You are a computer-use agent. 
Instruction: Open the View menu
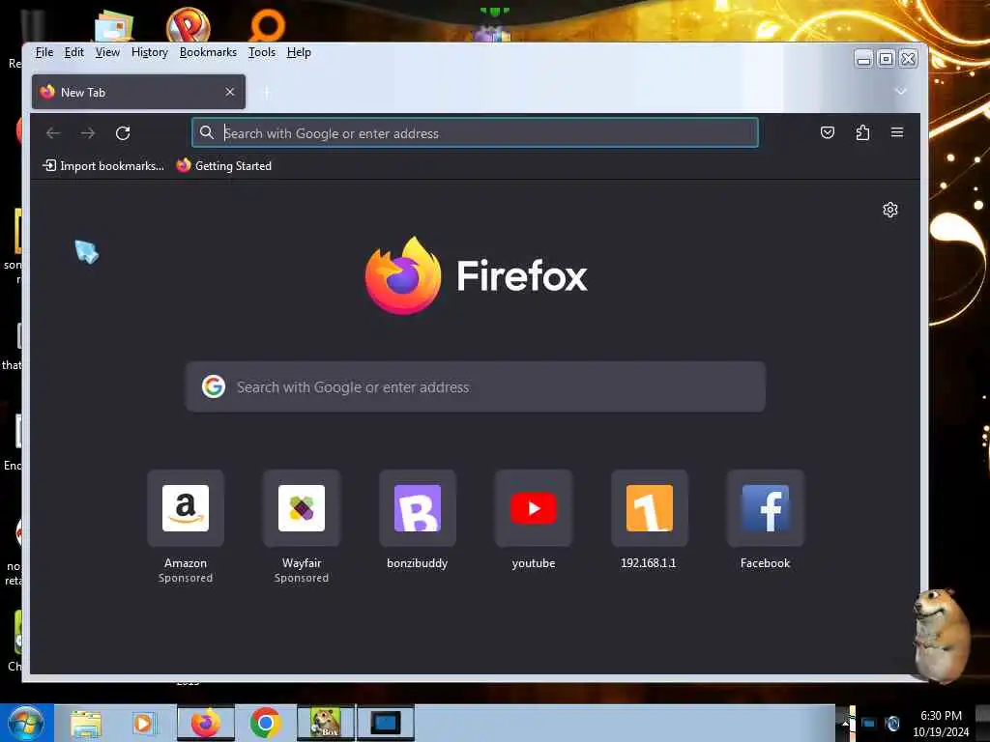[107, 52]
